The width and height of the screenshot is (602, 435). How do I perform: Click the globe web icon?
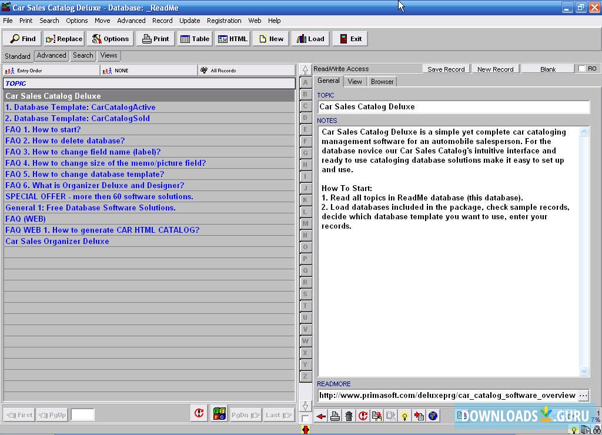tap(433, 416)
